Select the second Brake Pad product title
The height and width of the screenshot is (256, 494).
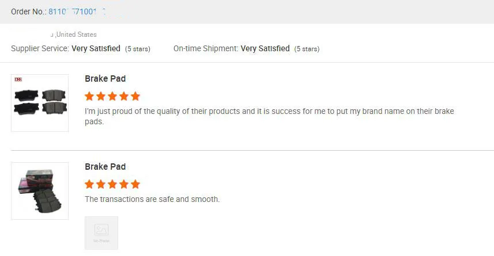click(x=105, y=167)
